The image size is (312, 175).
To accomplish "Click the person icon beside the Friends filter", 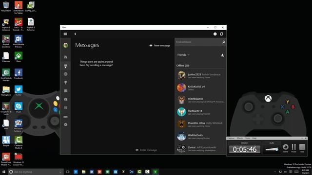I will coord(222,55).
